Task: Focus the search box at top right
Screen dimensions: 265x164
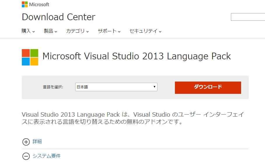Action: point(248,17)
